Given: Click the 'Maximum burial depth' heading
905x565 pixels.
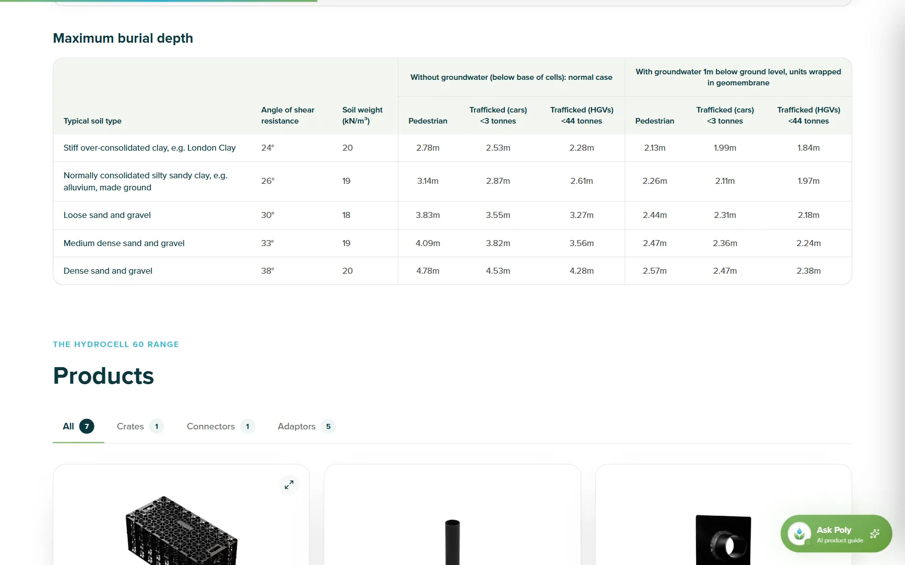Looking at the screenshot, I should [x=123, y=38].
